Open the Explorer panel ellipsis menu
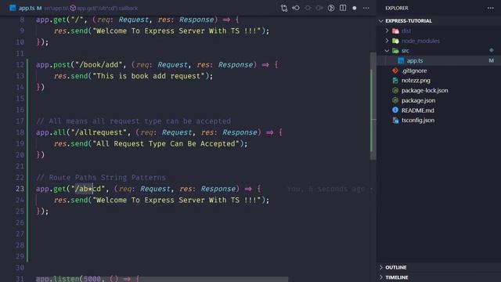The height and width of the screenshot is (282, 501). click(491, 8)
